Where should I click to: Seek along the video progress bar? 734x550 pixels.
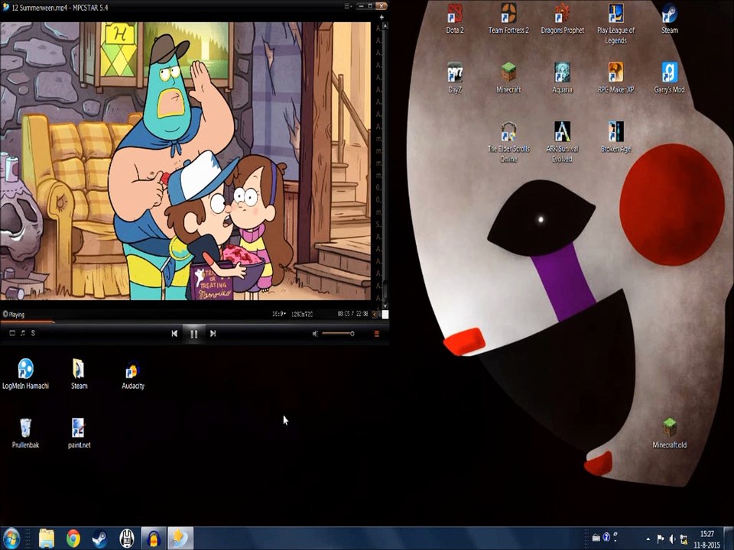pyautogui.click(x=194, y=322)
